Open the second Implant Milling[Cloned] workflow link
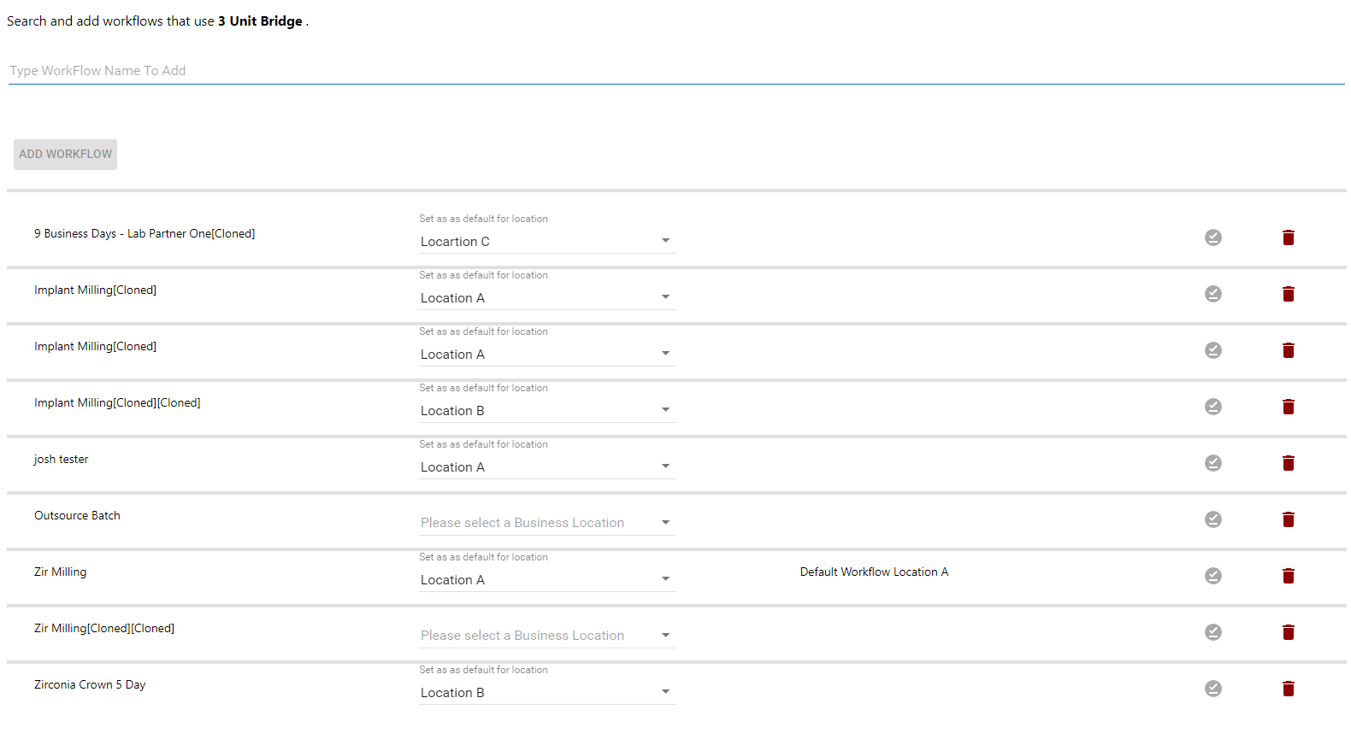This screenshot has width=1351, height=739. click(x=95, y=346)
